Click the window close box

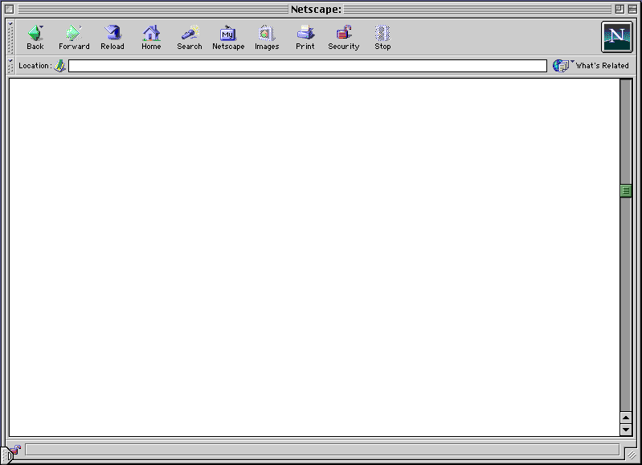pyautogui.click(x=10, y=9)
